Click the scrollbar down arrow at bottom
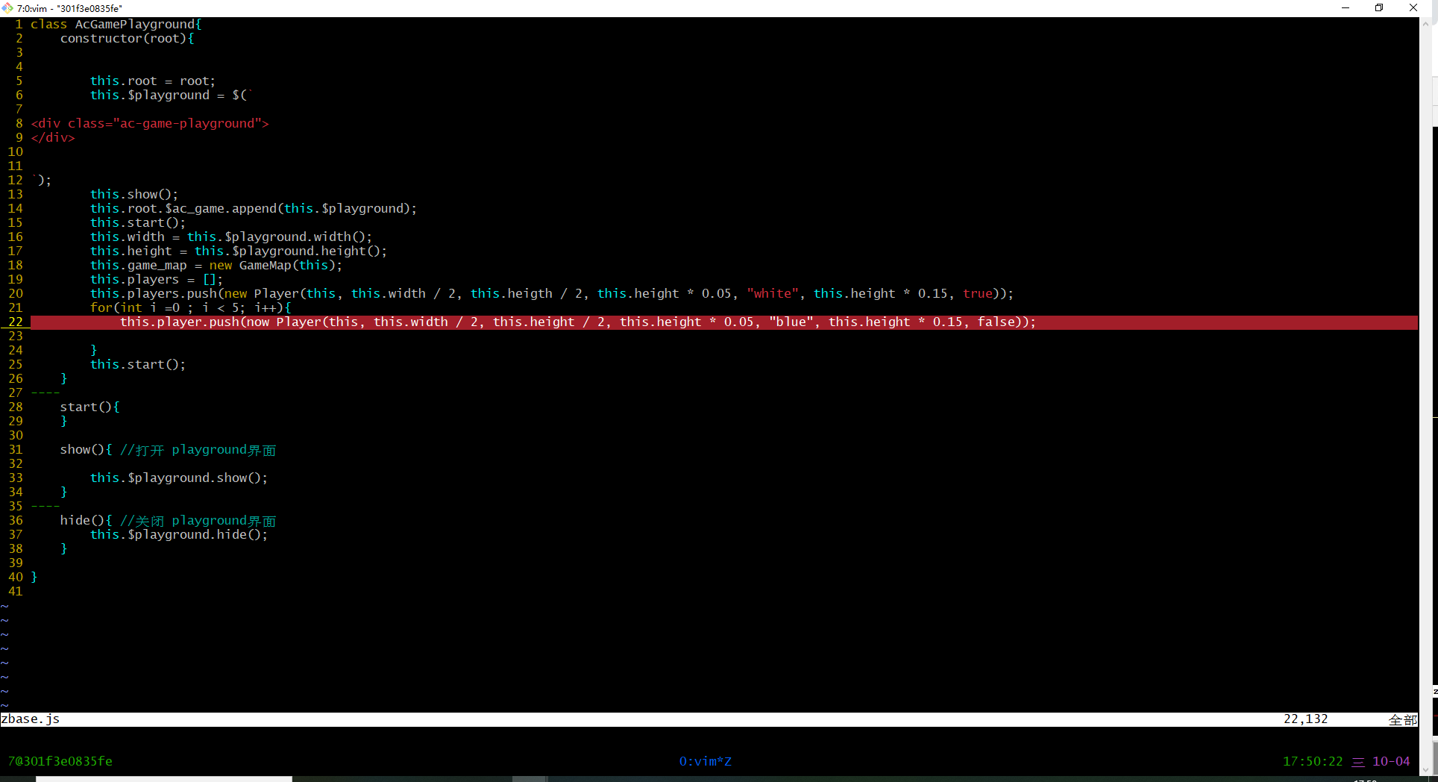The image size is (1438, 782). (x=1425, y=769)
